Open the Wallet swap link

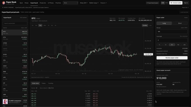pyautogui.click(x=94, y=3)
